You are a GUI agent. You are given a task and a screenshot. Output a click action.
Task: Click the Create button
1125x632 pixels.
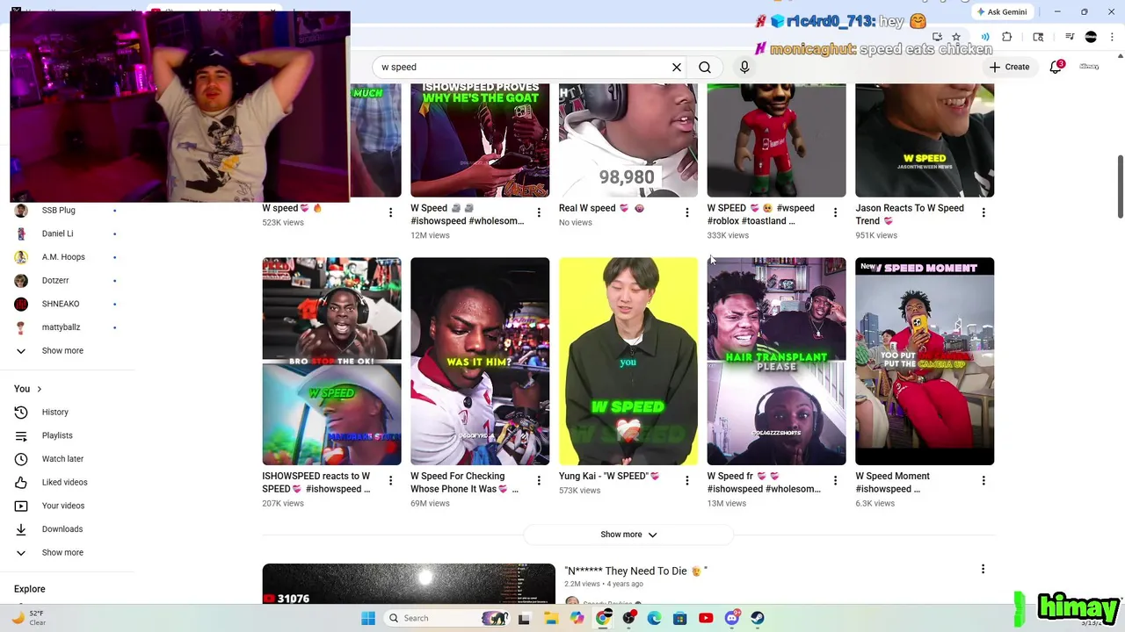pos(1009,67)
